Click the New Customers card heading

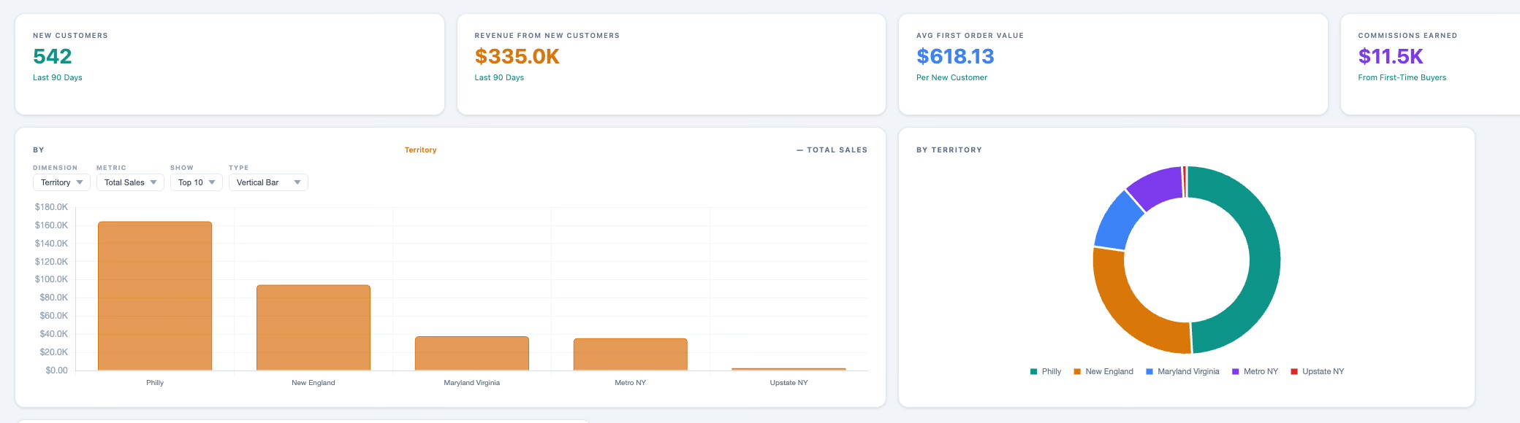pos(70,36)
